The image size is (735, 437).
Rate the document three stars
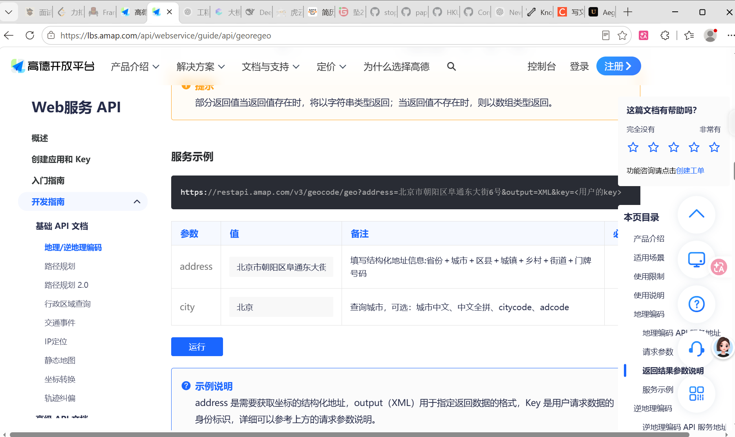pos(674,147)
